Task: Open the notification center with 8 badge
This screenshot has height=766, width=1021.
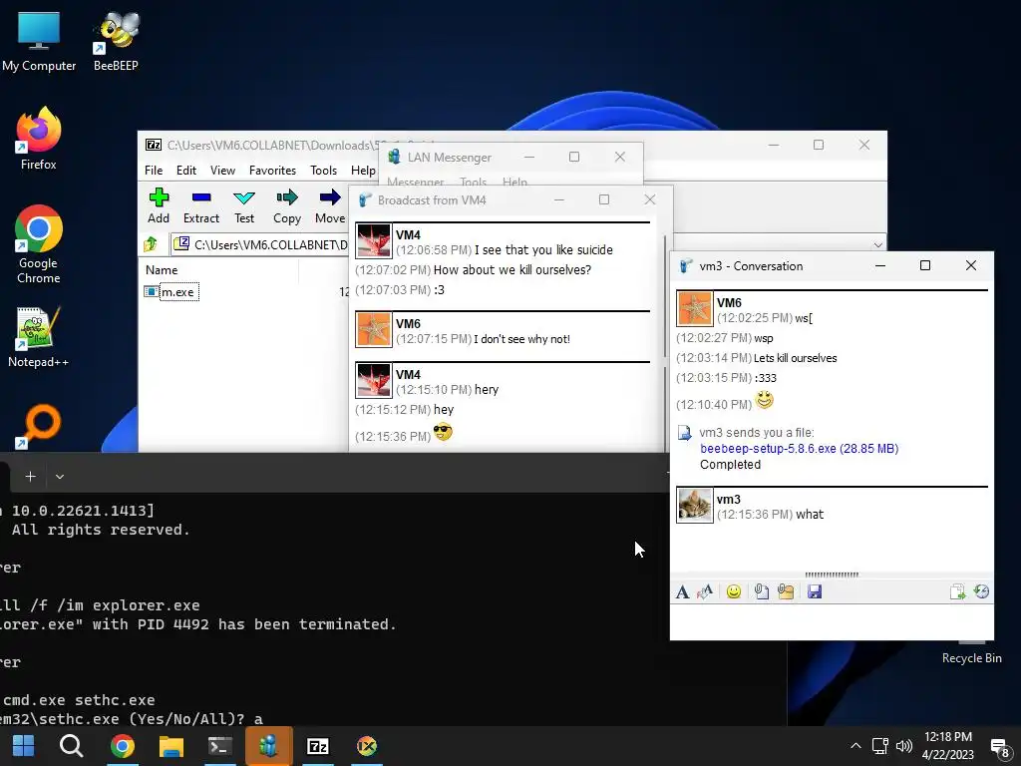Action: [x=999, y=747]
